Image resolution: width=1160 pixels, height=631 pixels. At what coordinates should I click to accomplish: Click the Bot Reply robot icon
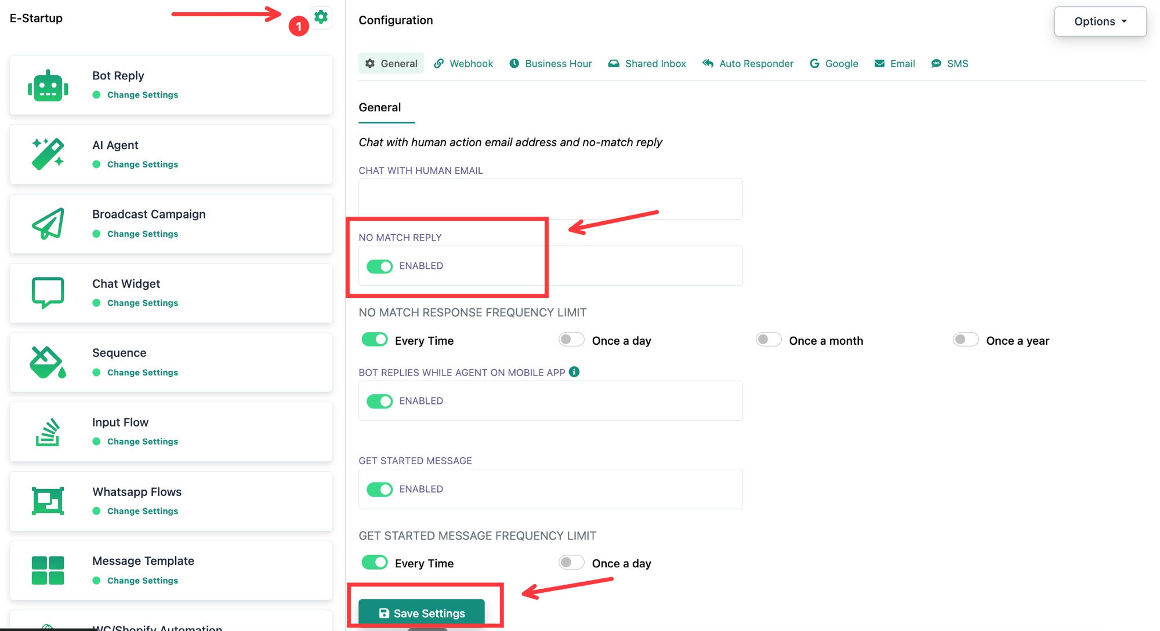coord(48,86)
